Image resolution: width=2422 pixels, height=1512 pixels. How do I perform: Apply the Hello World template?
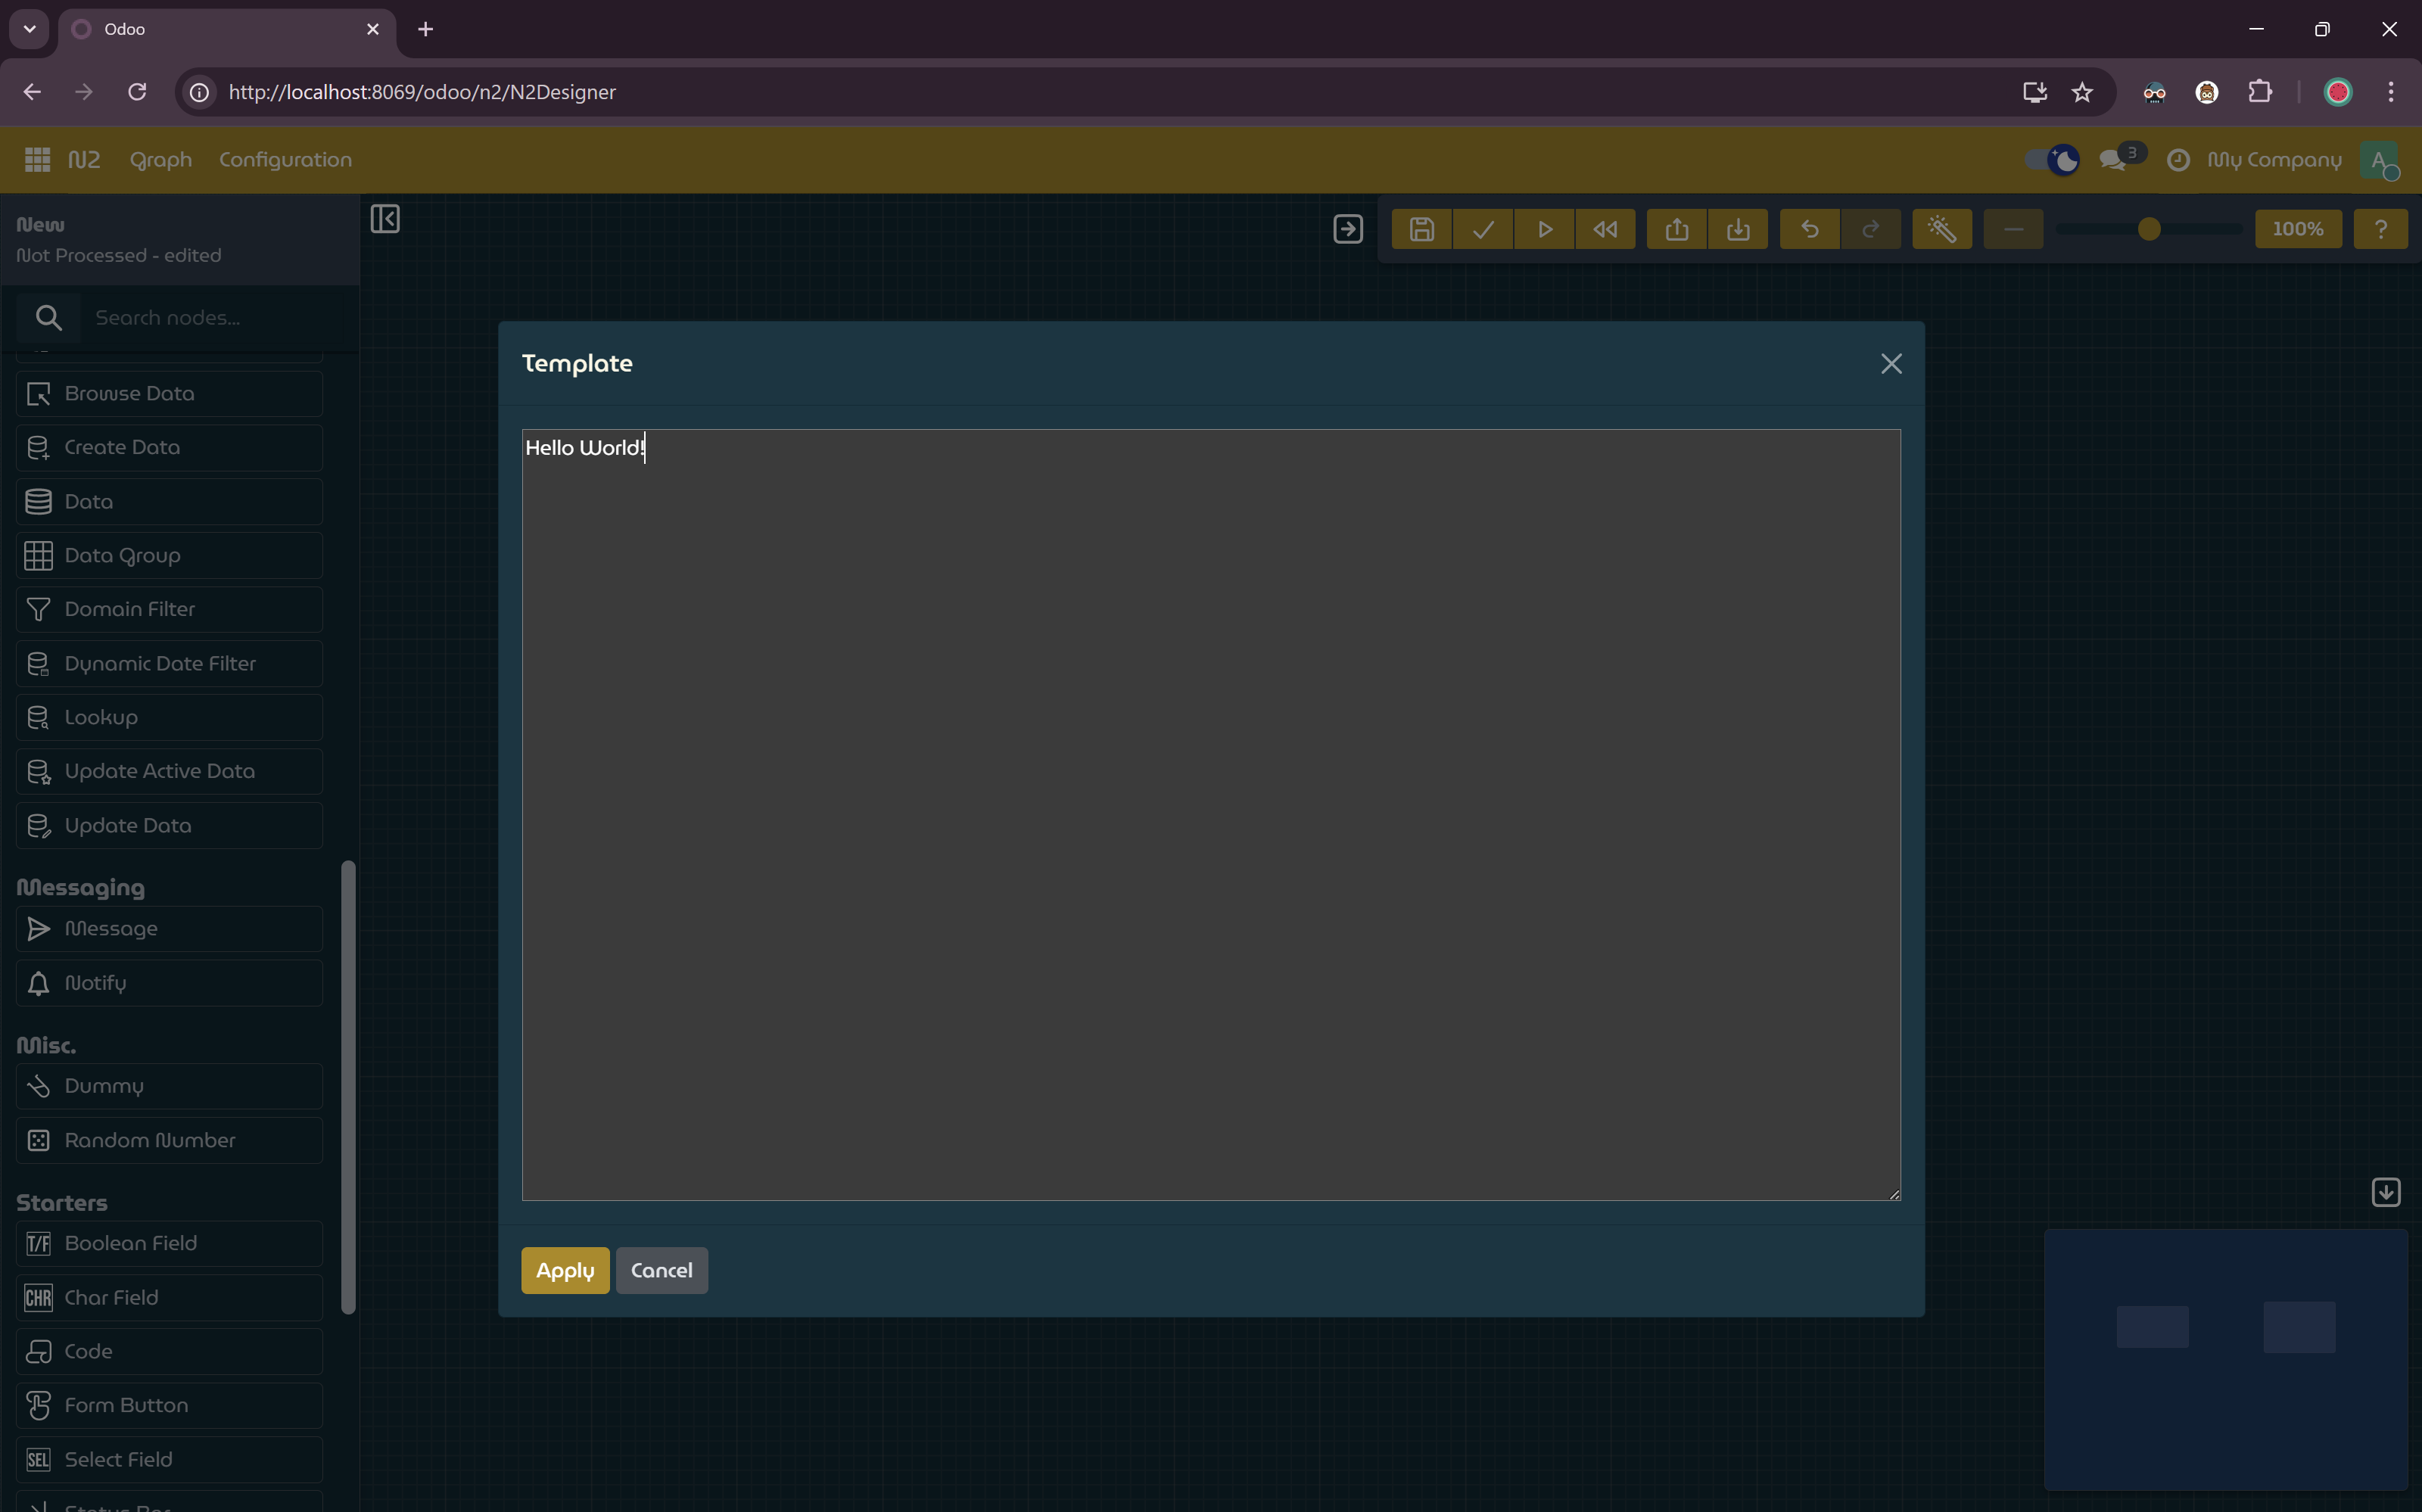(564, 1270)
